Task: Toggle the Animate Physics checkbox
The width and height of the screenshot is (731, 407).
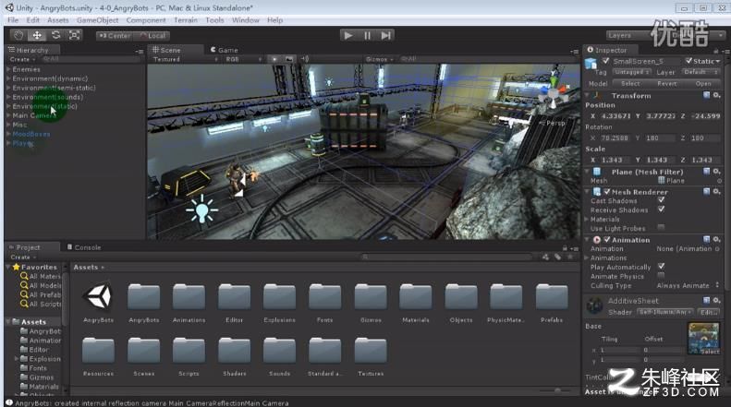Action: pos(661,276)
